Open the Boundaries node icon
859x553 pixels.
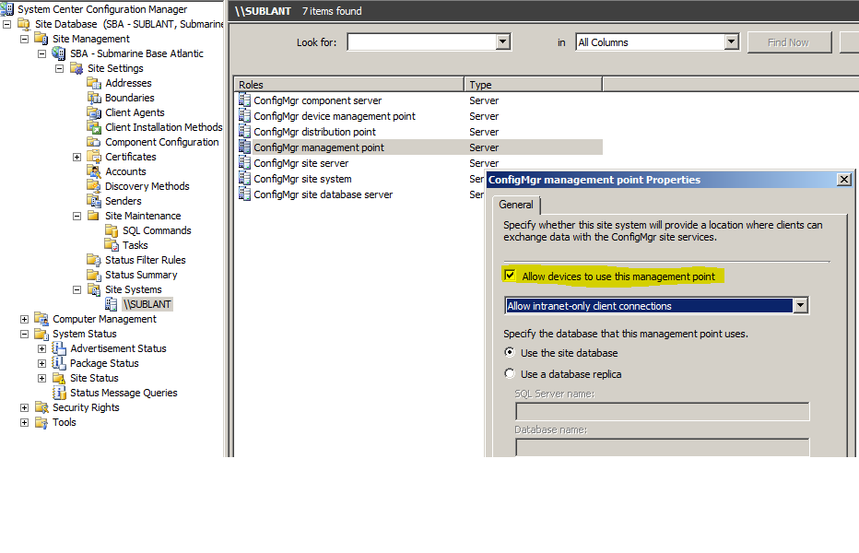(x=95, y=97)
